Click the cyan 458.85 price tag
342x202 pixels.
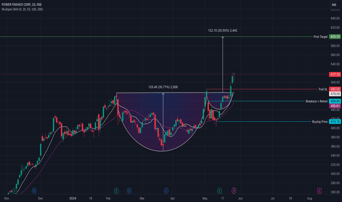(x=335, y=101)
